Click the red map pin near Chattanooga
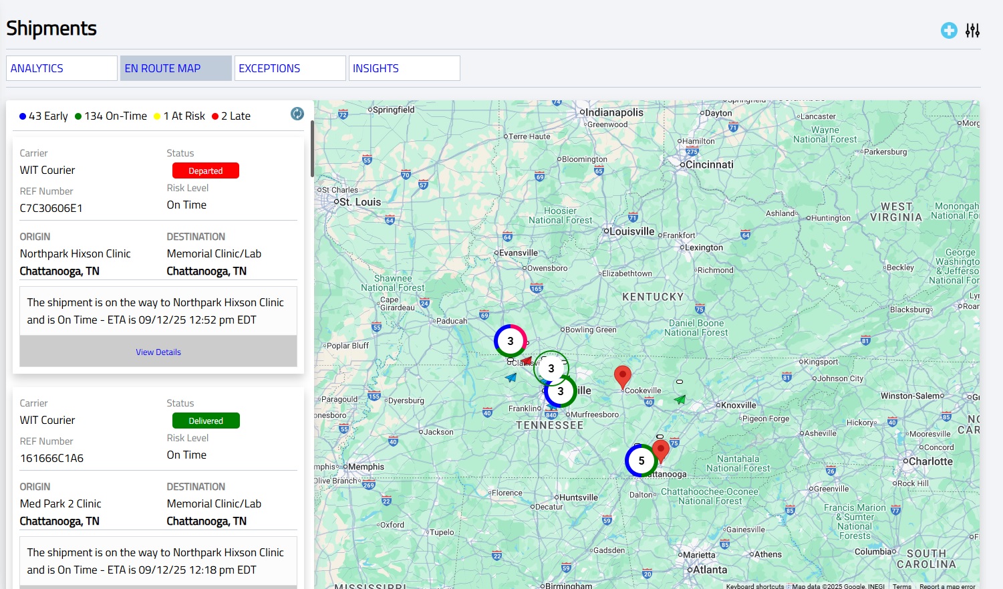 (661, 450)
